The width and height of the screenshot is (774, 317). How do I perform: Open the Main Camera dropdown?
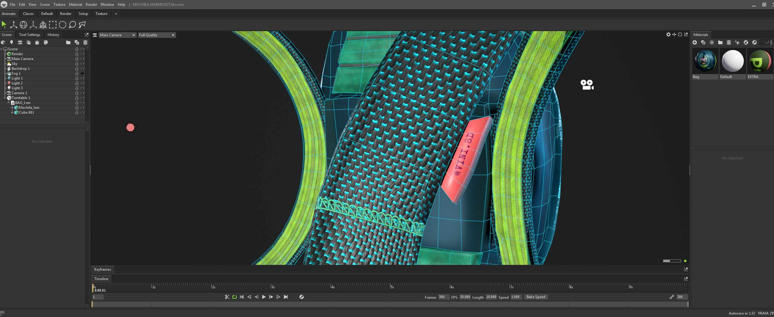[x=117, y=35]
